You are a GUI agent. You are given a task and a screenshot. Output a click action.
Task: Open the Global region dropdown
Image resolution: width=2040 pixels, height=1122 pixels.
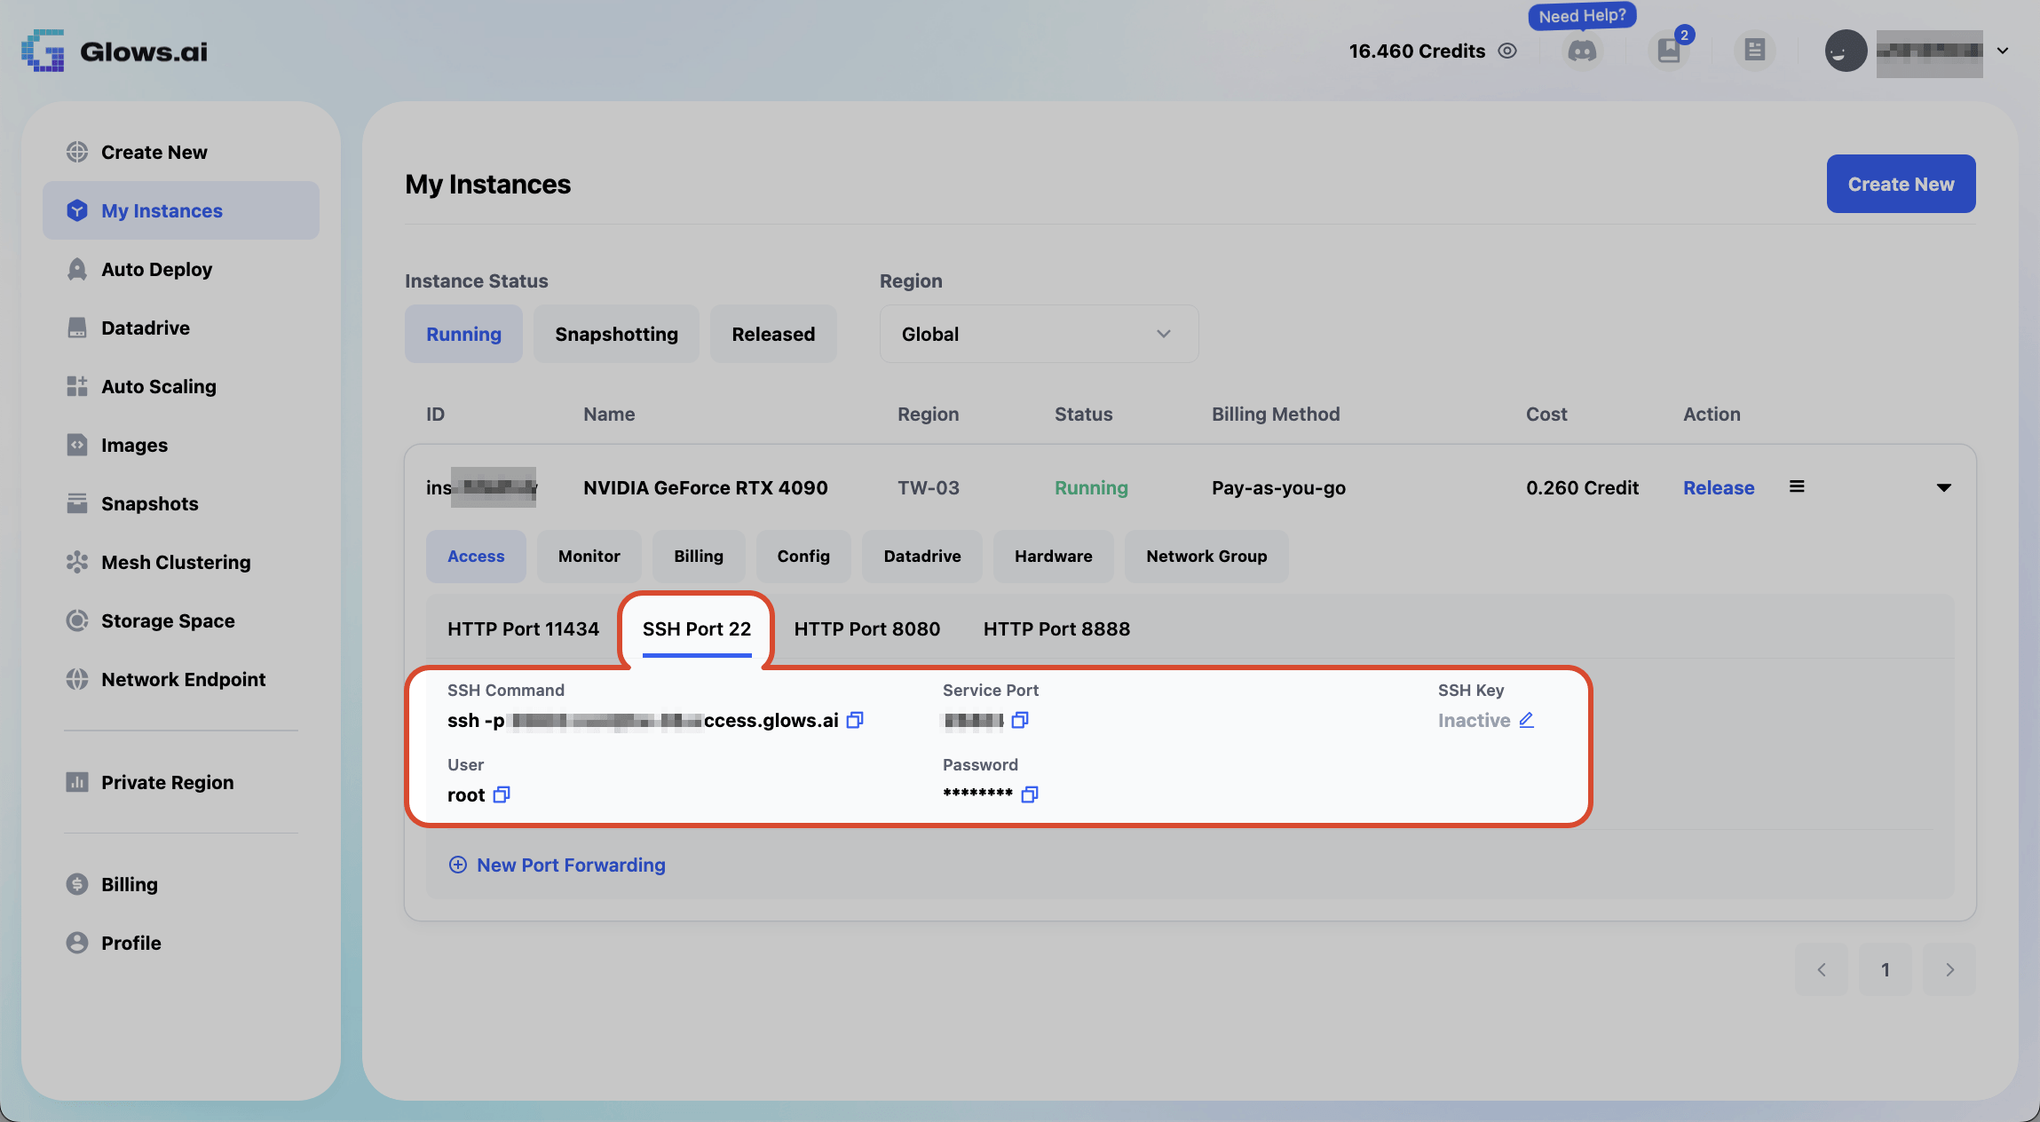1039,334
